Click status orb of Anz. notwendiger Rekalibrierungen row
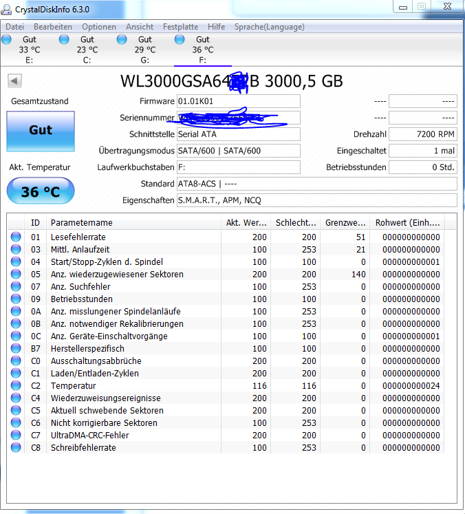This screenshot has width=465, height=514. tap(16, 323)
